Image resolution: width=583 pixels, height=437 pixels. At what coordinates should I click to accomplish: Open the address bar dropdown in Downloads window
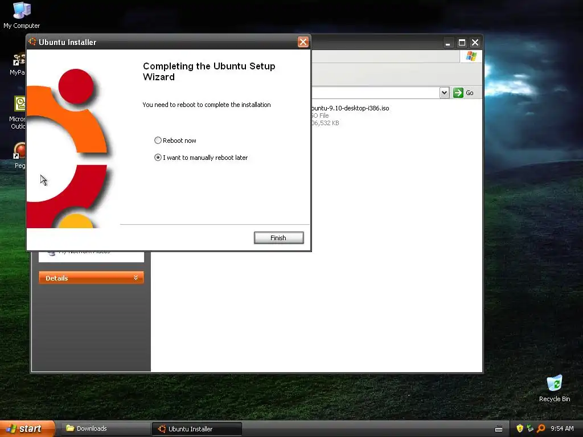pos(444,93)
